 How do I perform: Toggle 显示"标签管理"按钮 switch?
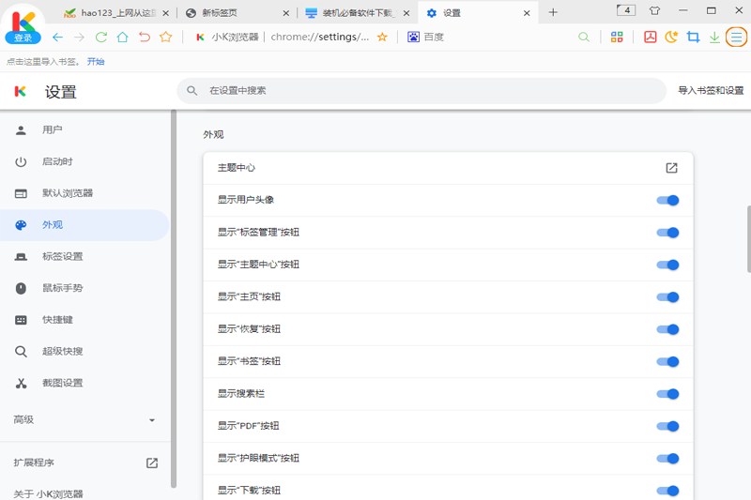[667, 233]
